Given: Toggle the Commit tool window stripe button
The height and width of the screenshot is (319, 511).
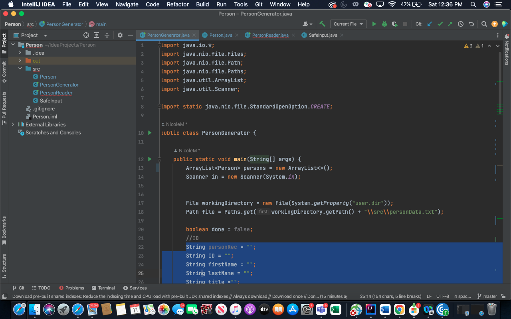Looking at the screenshot, I should [x=4, y=72].
